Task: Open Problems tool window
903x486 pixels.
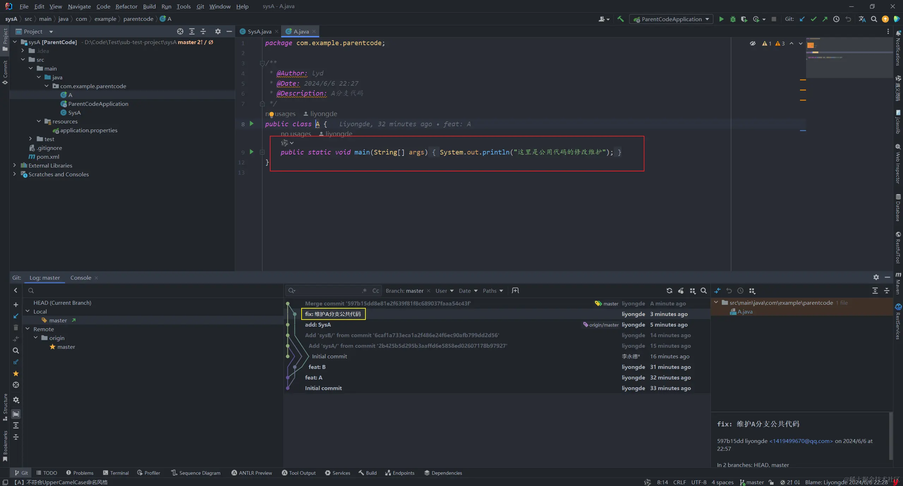Action: (80, 473)
